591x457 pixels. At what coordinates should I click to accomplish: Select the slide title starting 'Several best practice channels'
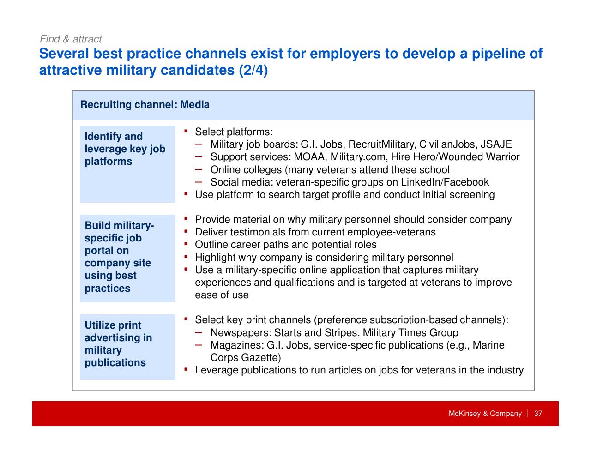[291, 62]
